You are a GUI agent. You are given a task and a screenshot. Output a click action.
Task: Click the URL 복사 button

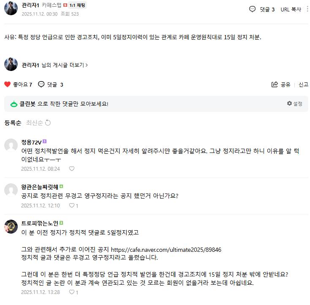291,9
